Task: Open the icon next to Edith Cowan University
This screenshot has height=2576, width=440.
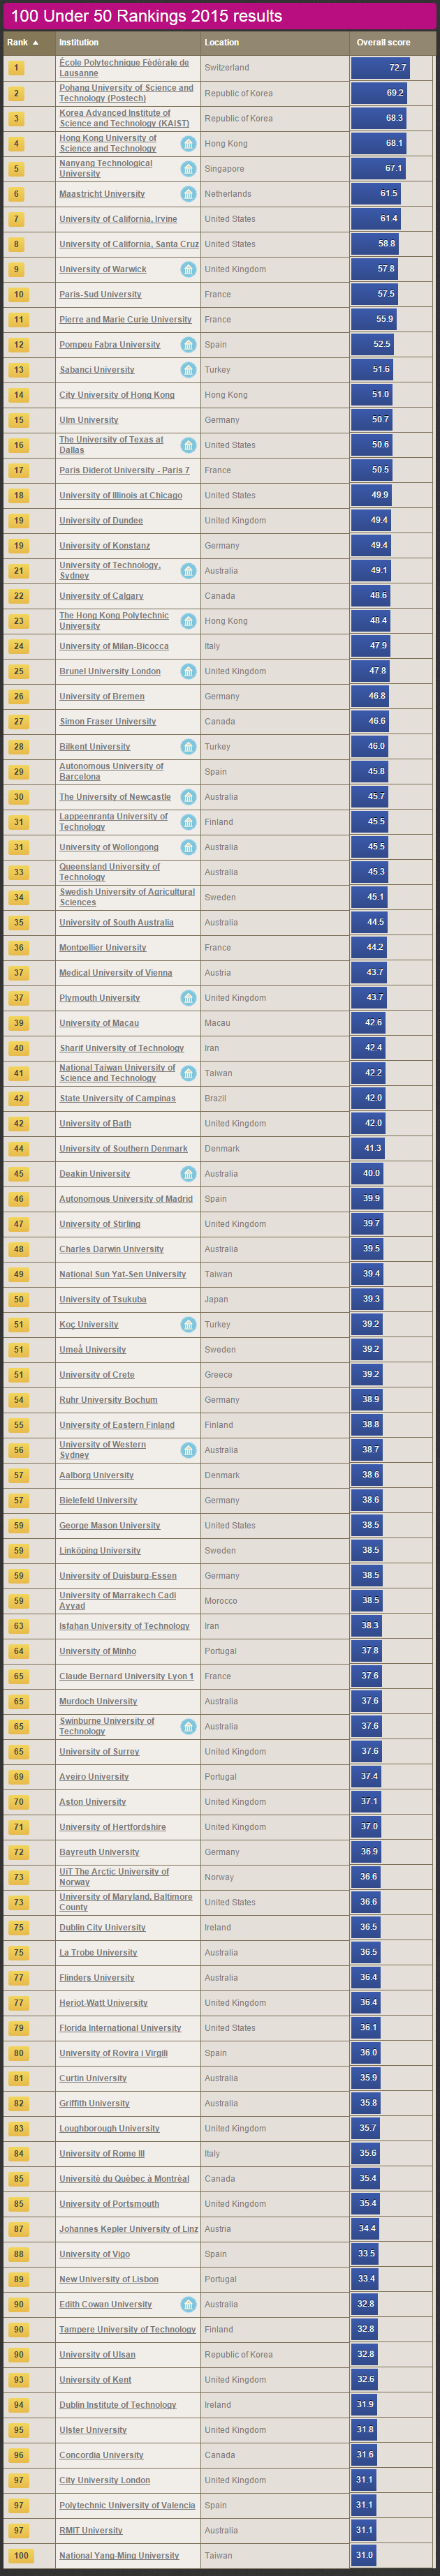Action: 187,2304
